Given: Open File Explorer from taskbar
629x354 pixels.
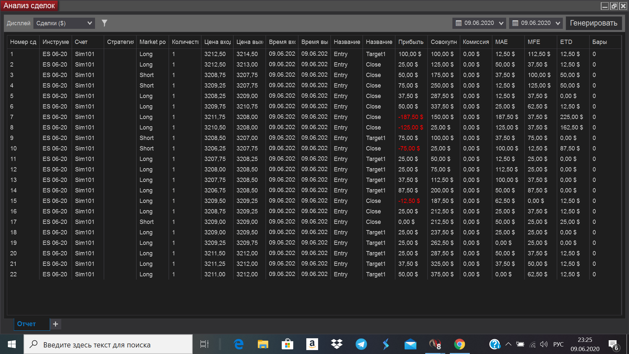Looking at the screenshot, I should click(x=263, y=344).
